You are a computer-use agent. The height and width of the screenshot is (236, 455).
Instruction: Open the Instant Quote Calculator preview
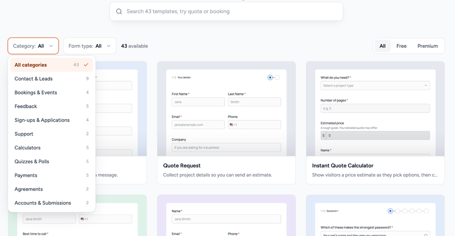click(375, 109)
